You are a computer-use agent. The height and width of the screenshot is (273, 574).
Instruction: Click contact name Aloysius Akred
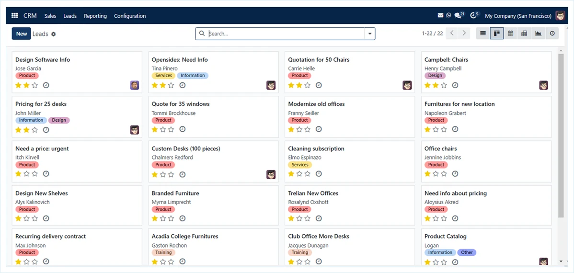pos(441,202)
